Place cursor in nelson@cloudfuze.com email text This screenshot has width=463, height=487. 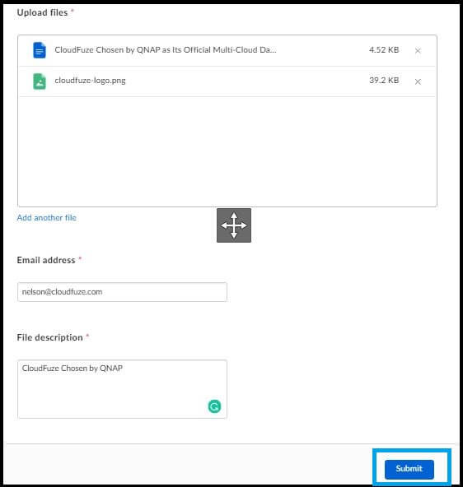click(x=62, y=292)
